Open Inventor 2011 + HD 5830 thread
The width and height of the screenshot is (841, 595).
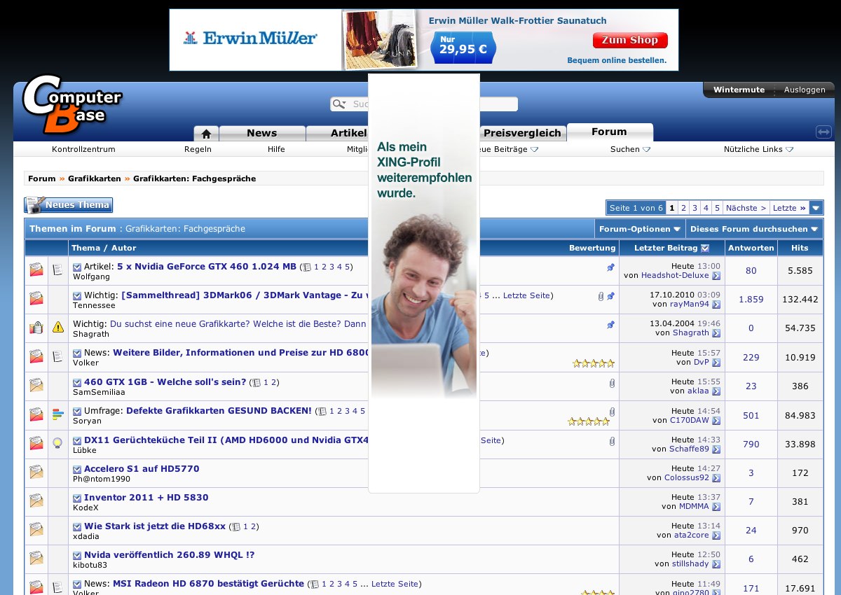[x=146, y=498]
